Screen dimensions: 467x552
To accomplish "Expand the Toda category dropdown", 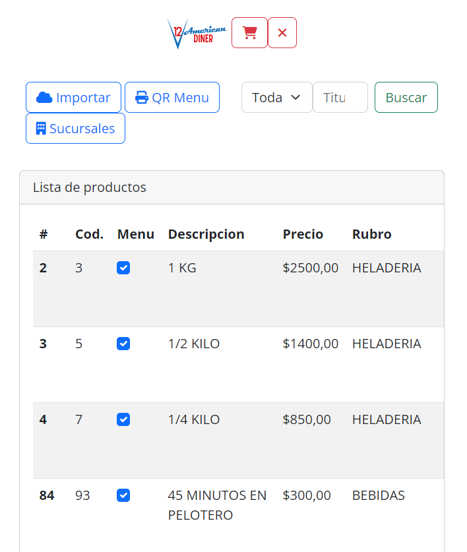I will click(x=276, y=98).
